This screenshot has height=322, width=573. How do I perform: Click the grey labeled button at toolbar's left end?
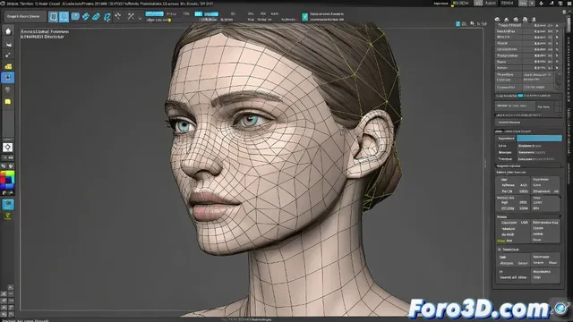pos(24,16)
